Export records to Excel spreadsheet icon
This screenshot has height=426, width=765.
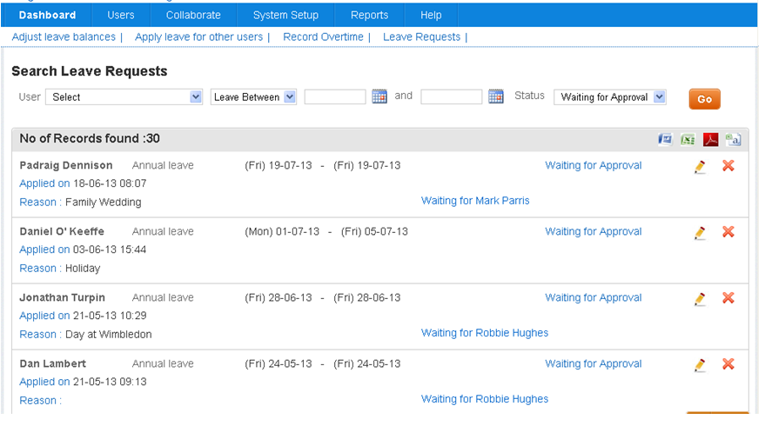(688, 139)
